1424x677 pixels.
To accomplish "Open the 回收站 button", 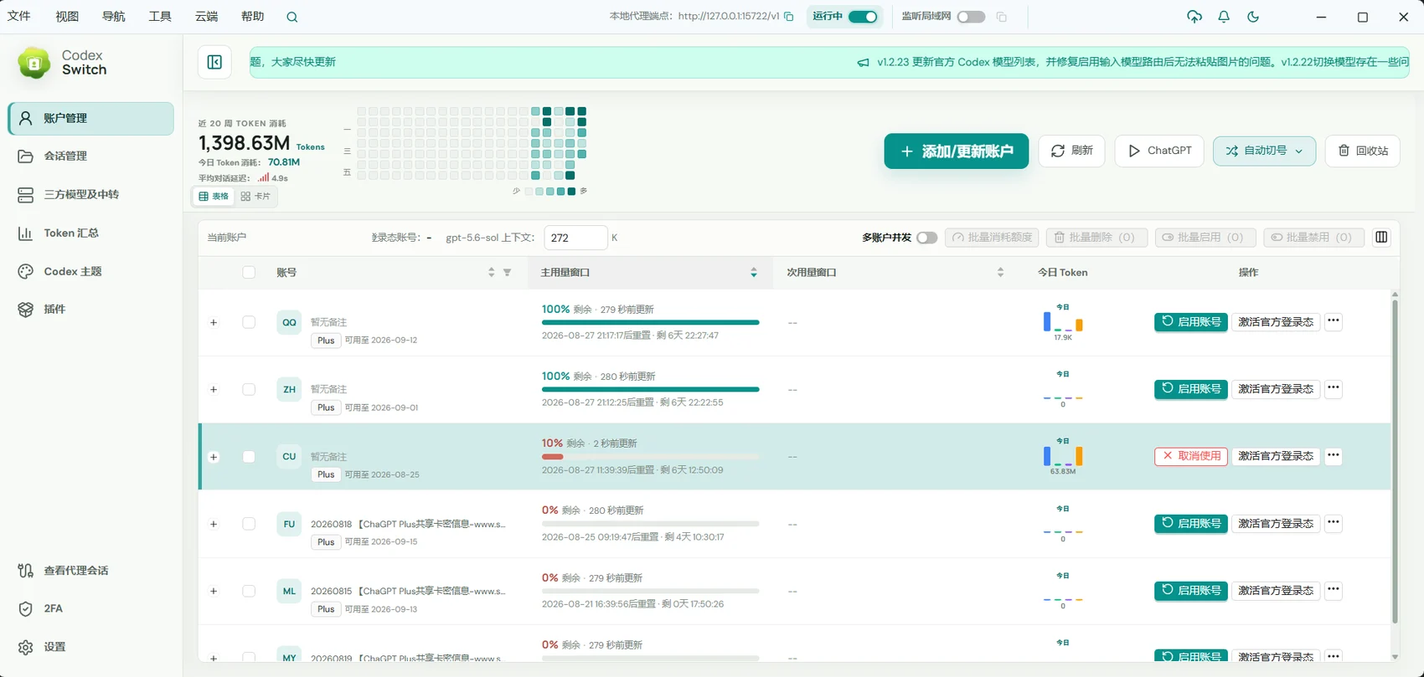I will pyautogui.click(x=1363, y=151).
